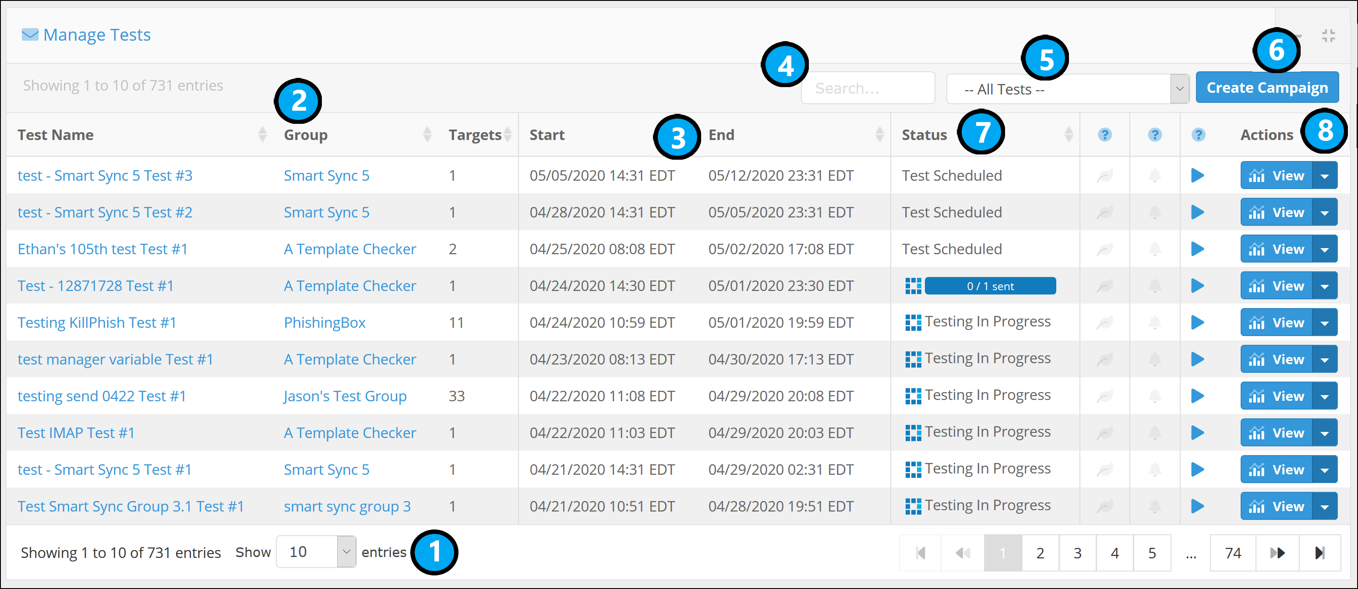Screen dimensions: 1358x589
Task: Go to page 3 of results
Action: (1077, 553)
